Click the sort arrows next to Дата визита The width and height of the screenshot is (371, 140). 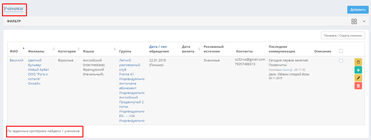point(199,49)
